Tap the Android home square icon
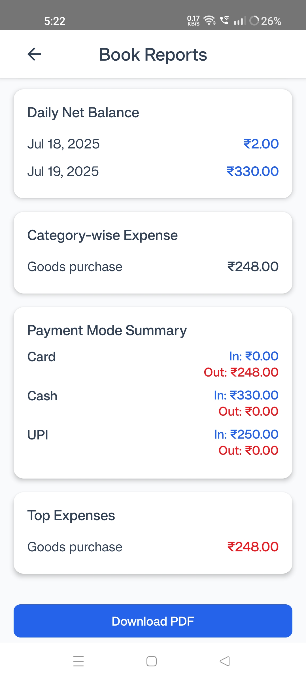Image resolution: width=306 pixels, height=680 pixels. (152, 661)
